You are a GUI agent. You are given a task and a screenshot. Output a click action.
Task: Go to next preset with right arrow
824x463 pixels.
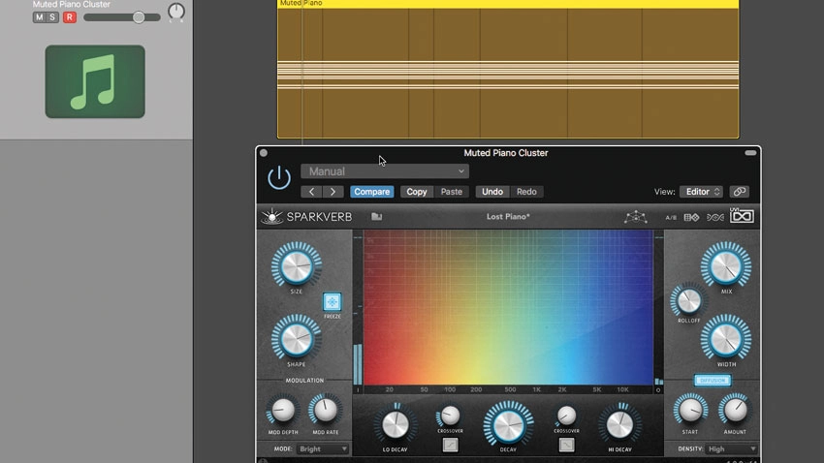pyautogui.click(x=333, y=192)
